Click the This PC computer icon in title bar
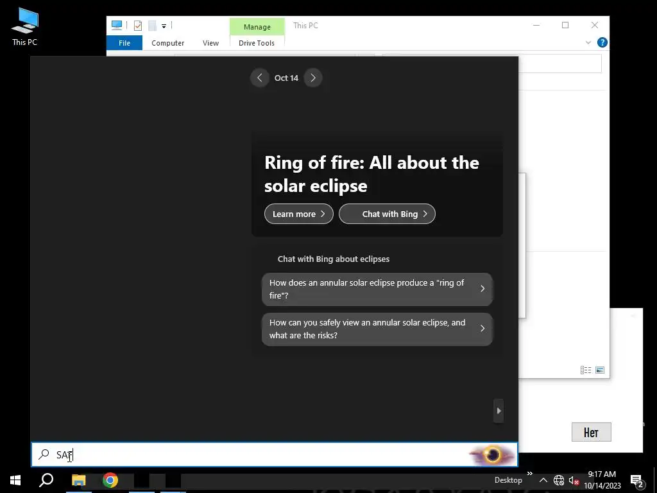 coord(117,25)
